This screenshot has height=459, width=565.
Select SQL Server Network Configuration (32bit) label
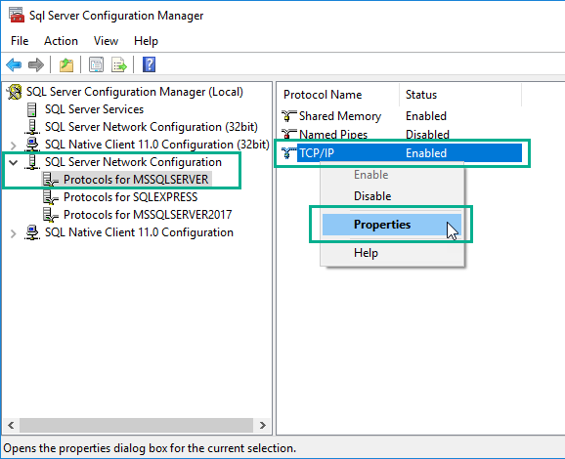(152, 127)
